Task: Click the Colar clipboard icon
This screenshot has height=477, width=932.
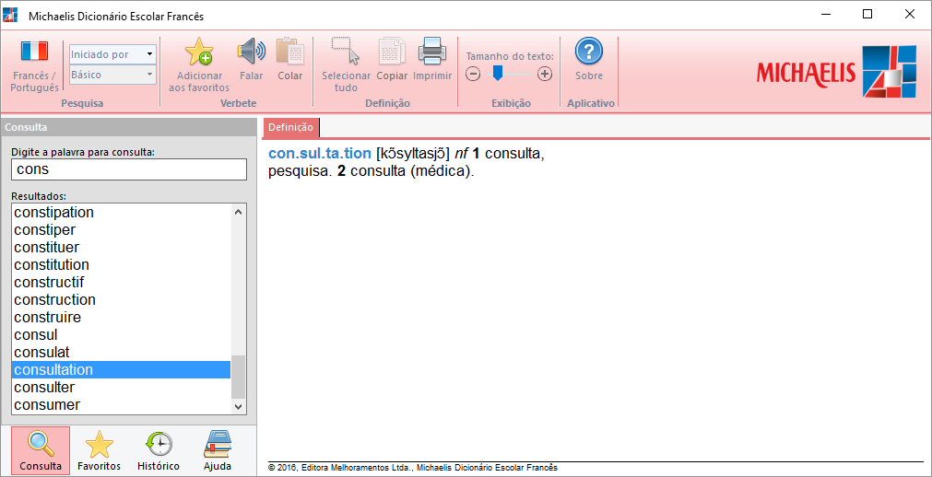Action: pos(290,51)
